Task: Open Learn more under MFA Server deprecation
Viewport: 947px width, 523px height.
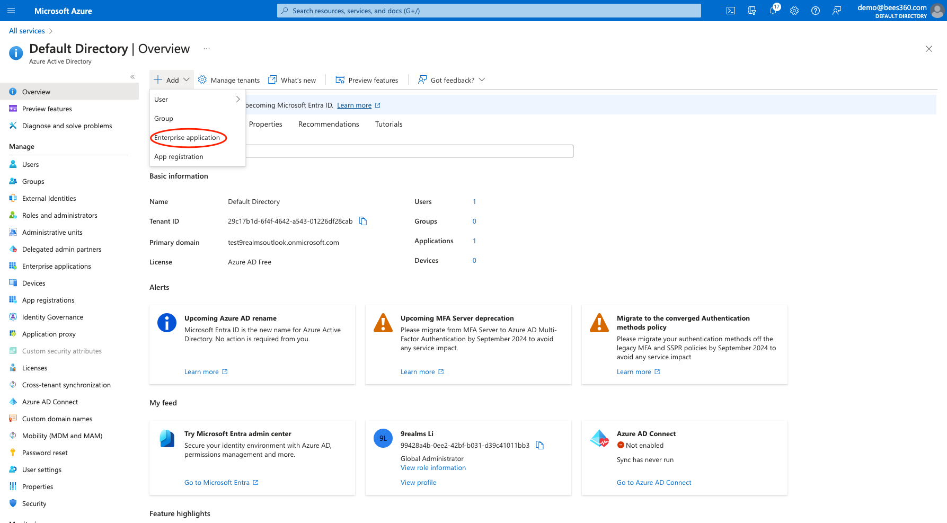Action: click(418, 371)
